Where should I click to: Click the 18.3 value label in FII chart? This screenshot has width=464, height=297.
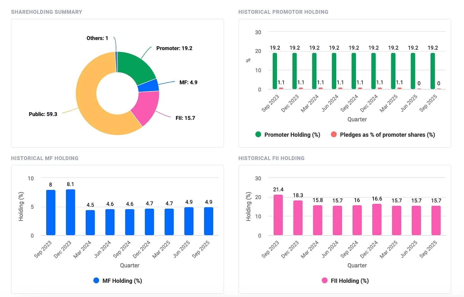tap(298, 195)
